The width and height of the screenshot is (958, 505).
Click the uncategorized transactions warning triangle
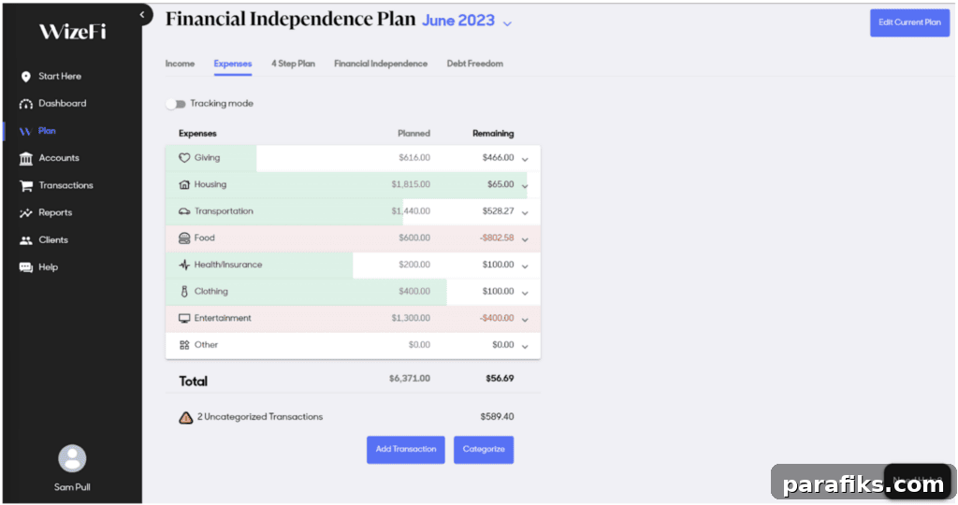coord(186,418)
